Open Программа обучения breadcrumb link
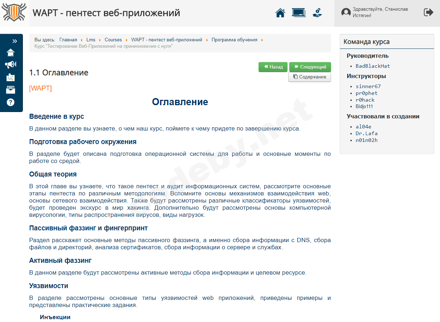 tap(234, 40)
